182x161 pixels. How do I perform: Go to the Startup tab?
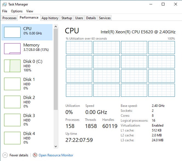coord(67,18)
